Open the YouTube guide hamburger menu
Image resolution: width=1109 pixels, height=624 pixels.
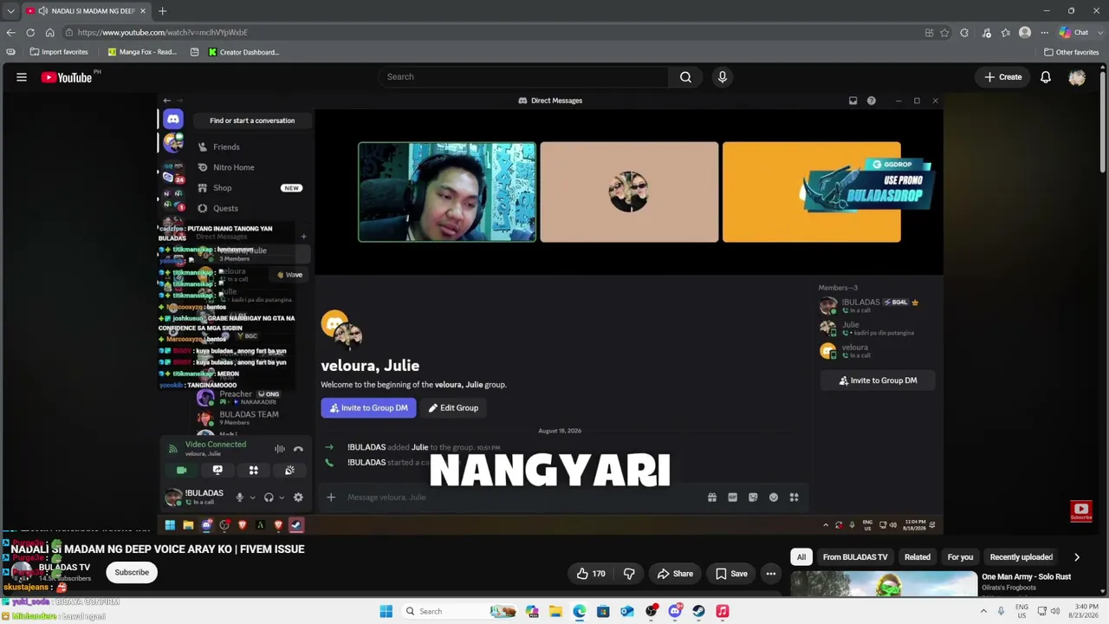22,77
